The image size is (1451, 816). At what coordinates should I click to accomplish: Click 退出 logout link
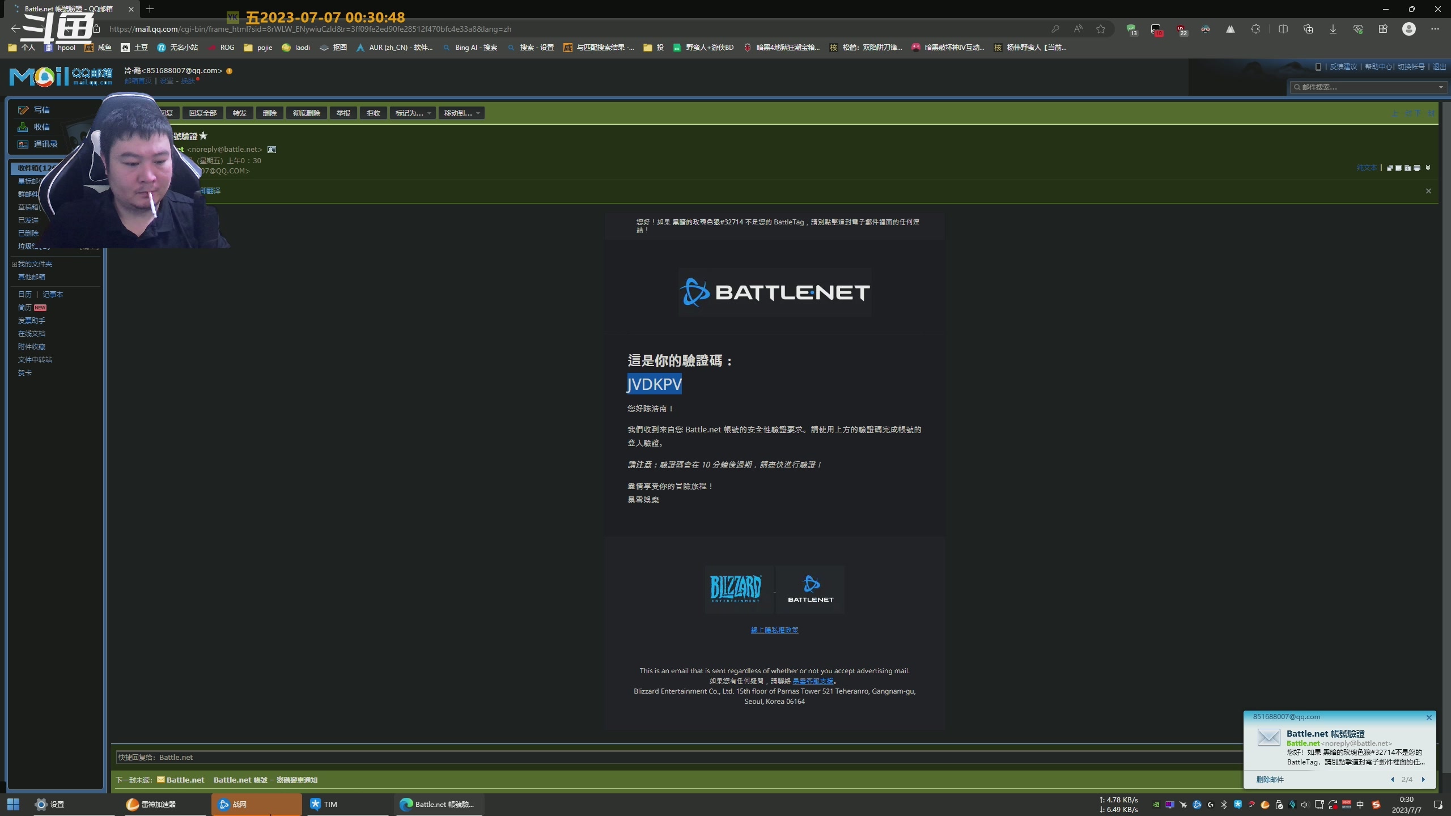pos(1439,67)
